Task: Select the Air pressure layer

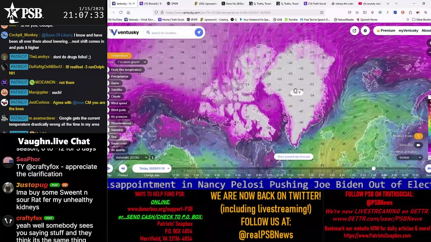Action: (119, 117)
